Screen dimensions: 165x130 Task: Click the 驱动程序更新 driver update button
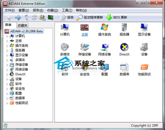90,17
